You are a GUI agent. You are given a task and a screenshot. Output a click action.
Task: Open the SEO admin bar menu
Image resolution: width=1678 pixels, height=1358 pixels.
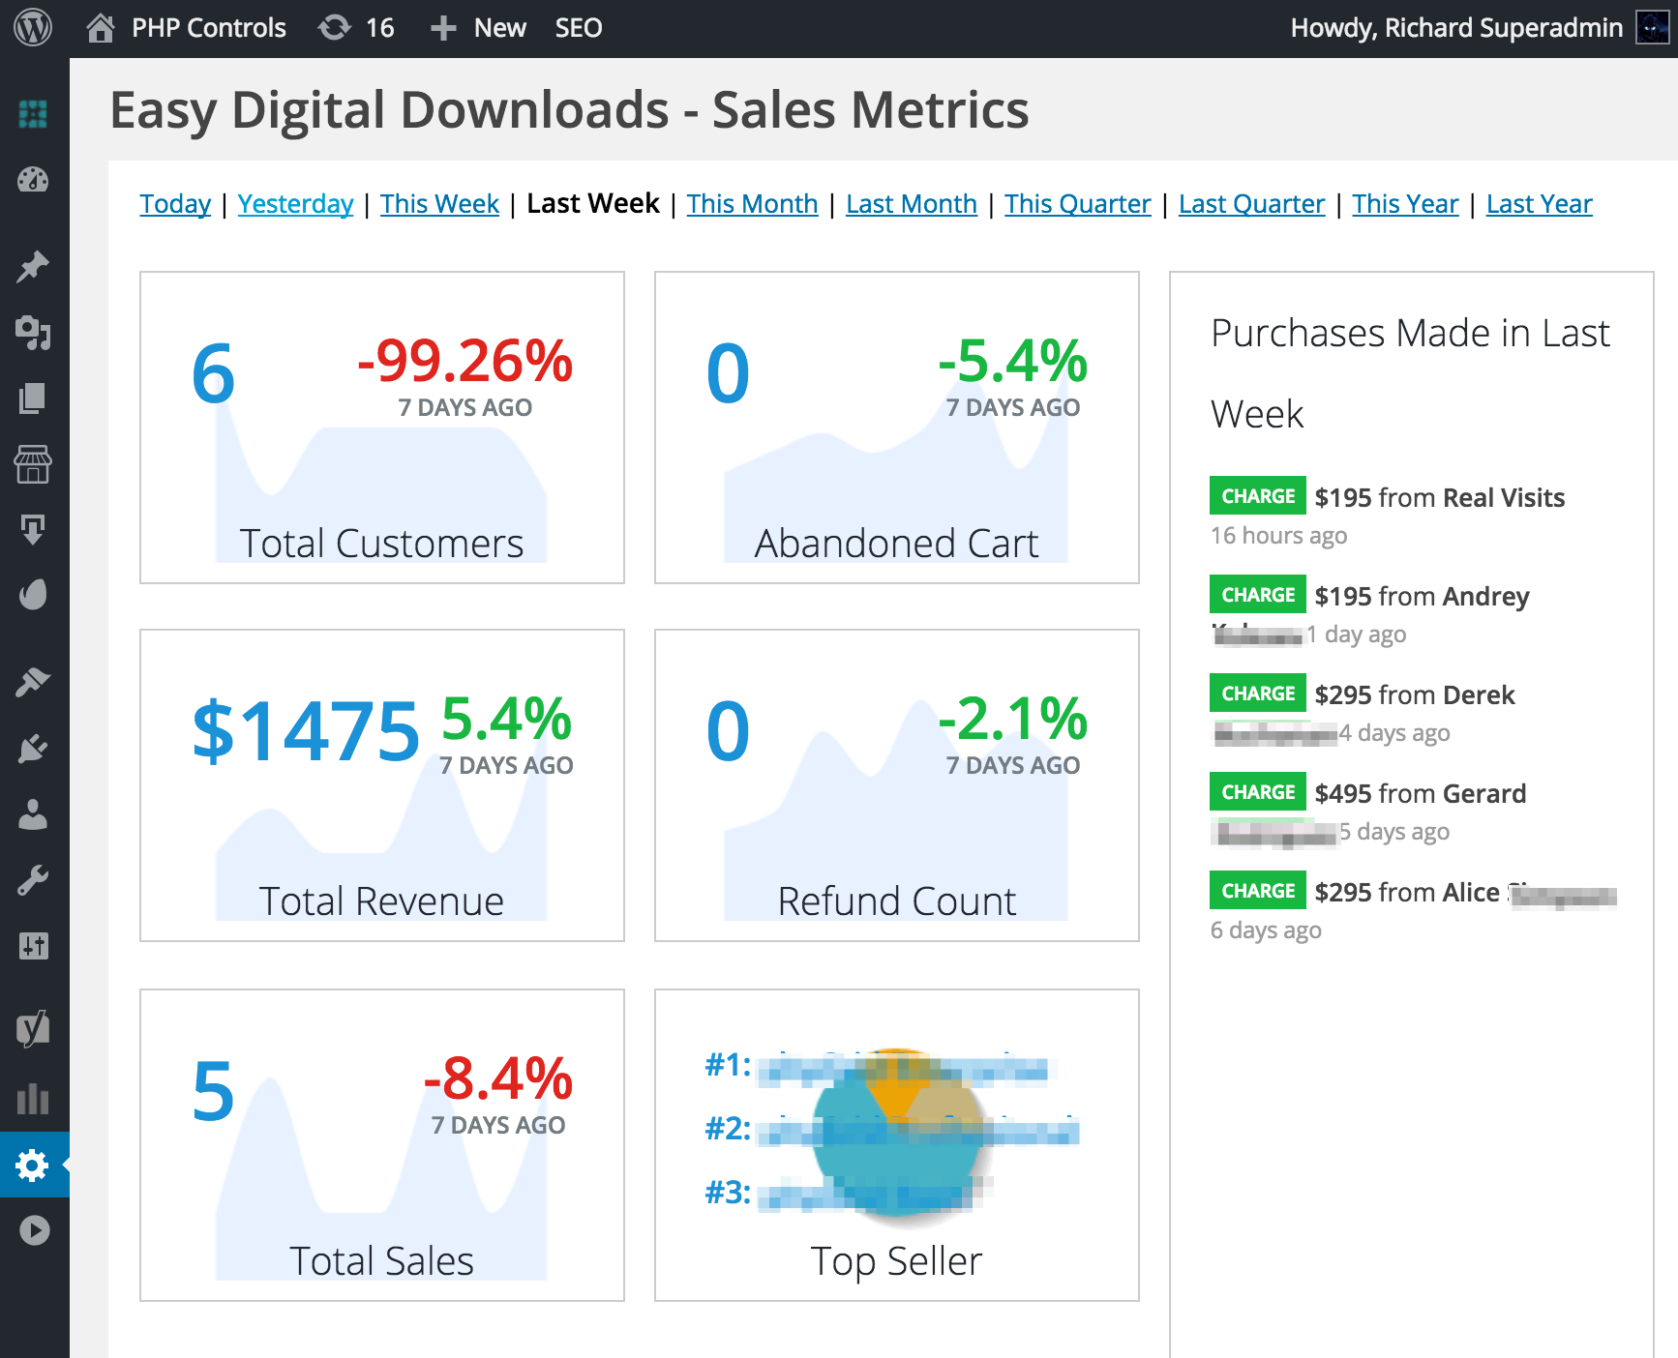click(579, 28)
